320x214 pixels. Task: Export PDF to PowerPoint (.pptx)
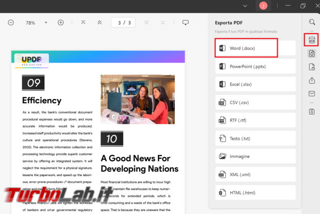click(256, 66)
